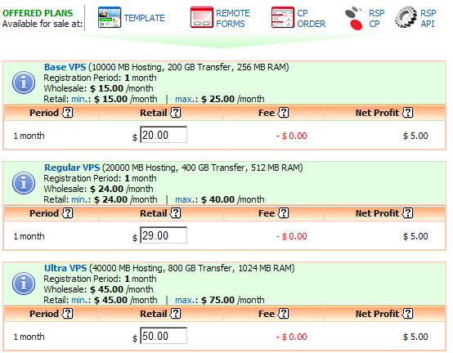Click Retail help icon in Ultra VPS table
Image resolution: width=453 pixels, height=353 pixels.
175,313
